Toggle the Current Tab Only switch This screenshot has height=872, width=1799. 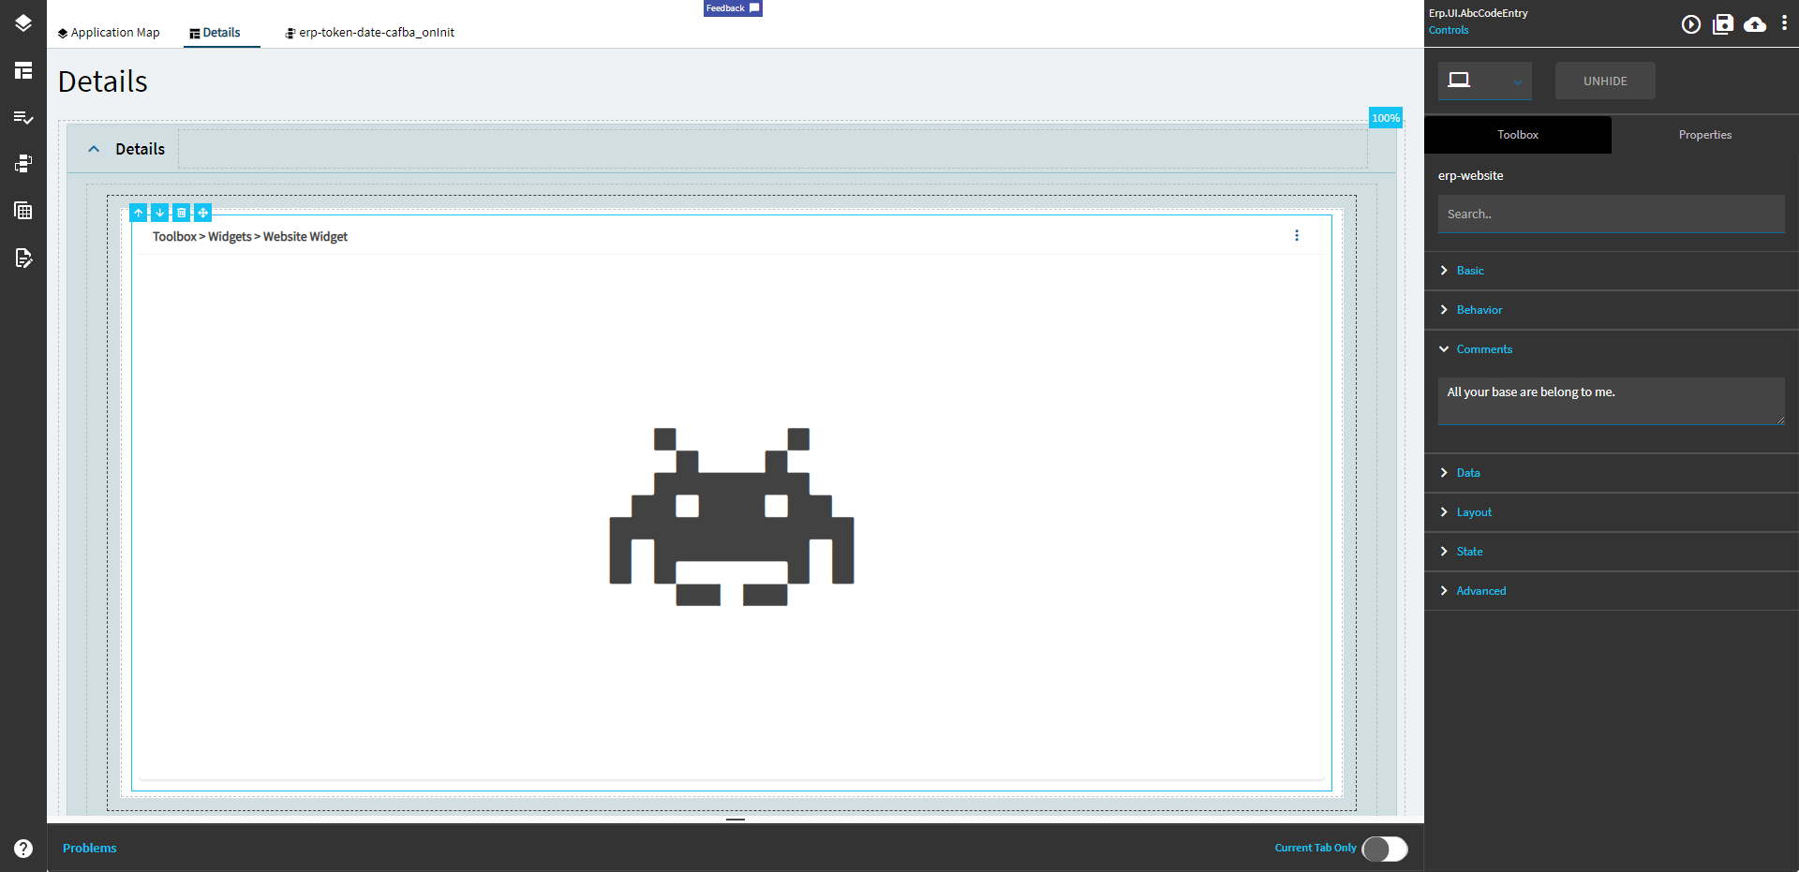coord(1385,849)
